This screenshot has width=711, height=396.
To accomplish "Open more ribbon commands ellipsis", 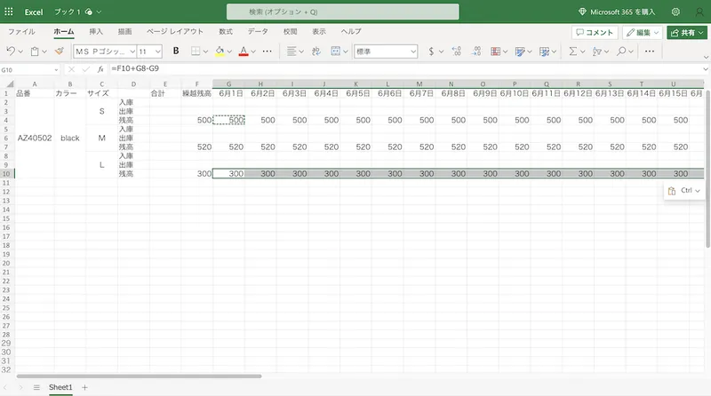I will click(650, 51).
